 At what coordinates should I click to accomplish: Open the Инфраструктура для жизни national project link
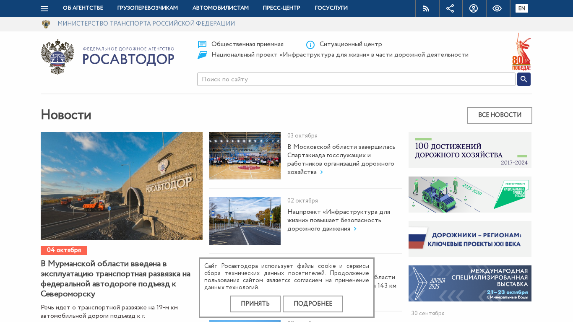click(340, 55)
